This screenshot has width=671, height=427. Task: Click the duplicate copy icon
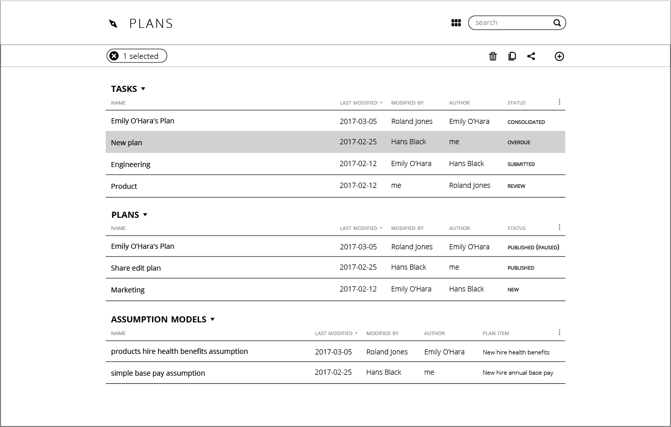pos(512,56)
